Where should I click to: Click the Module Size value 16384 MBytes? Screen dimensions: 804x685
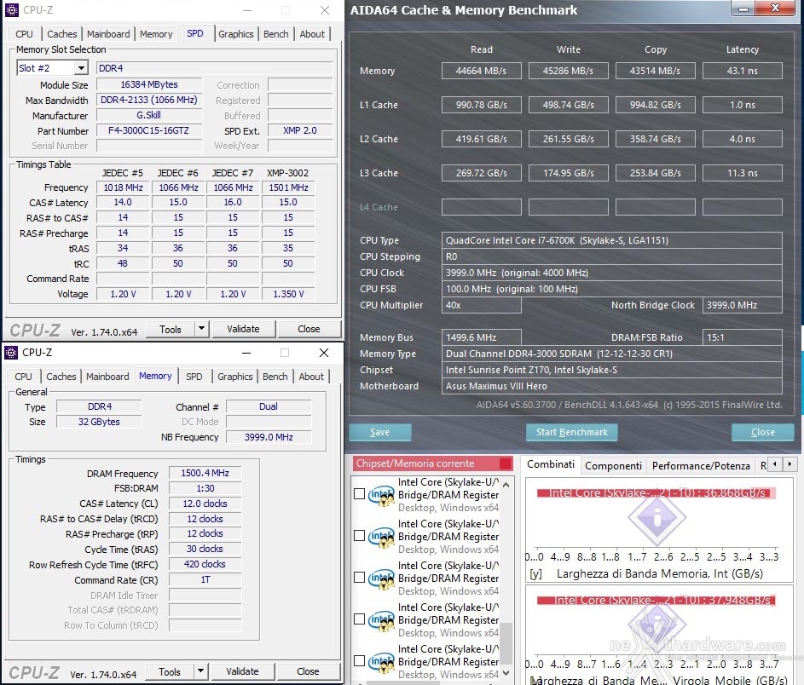(148, 84)
